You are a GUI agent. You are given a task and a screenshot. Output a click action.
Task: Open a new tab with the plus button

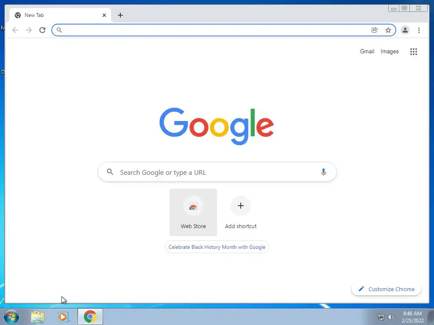(x=120, y=15)
